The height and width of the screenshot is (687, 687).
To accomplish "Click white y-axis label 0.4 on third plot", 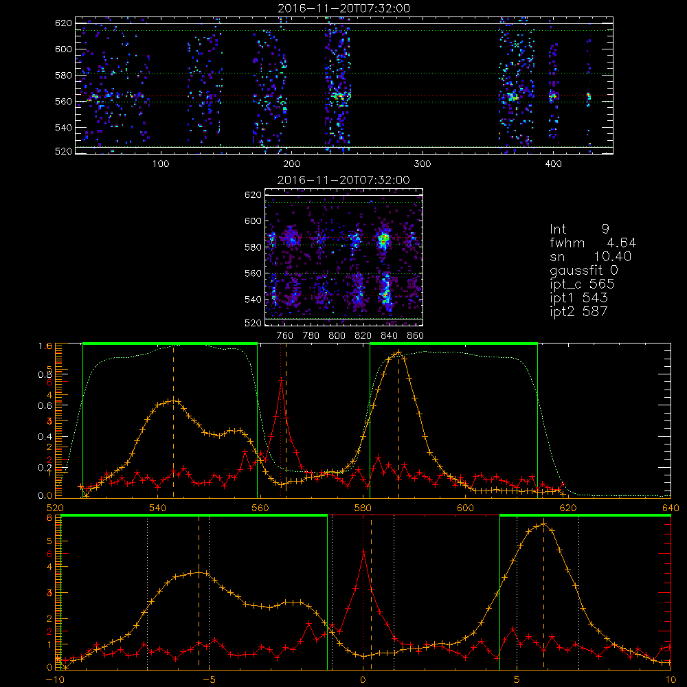I will [45, 436].
